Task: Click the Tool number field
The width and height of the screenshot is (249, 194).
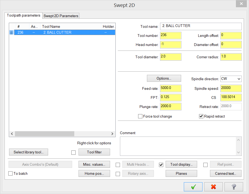Action: coord(170,36)
